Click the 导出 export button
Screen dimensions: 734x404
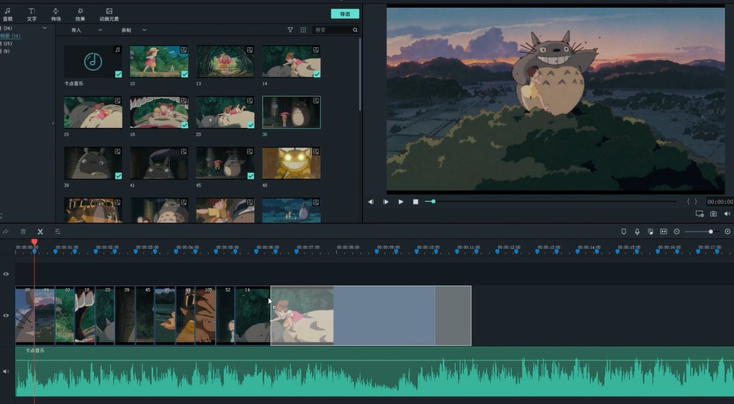tap(345, 14)
